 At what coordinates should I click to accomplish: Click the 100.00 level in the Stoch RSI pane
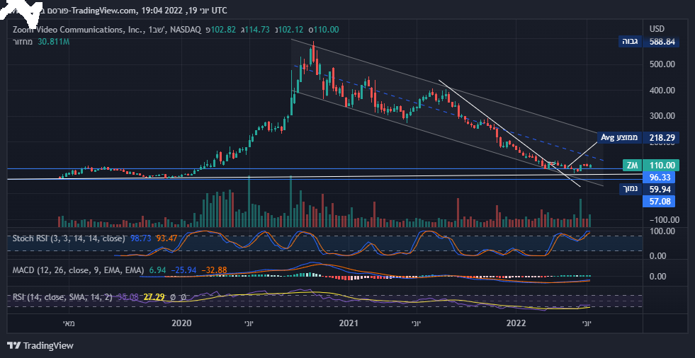[662, 231]
